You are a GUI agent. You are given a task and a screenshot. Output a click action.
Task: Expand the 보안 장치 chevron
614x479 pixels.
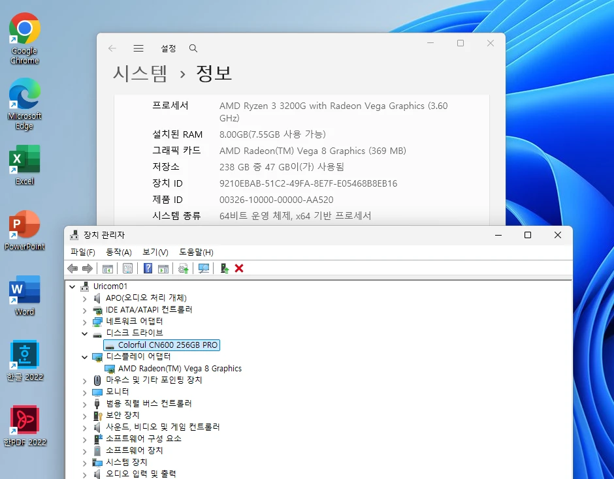[84, 416]
